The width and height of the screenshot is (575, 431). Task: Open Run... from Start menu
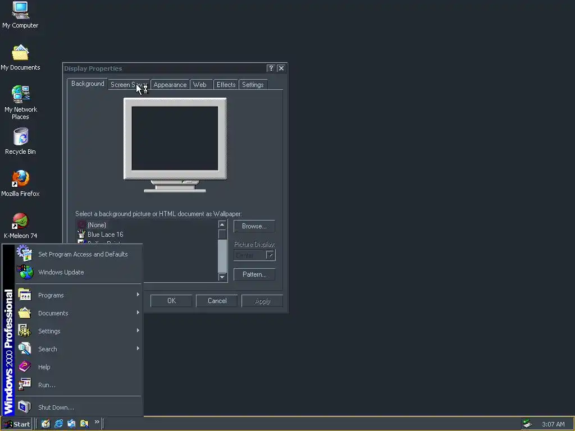[x=78, y=385]
